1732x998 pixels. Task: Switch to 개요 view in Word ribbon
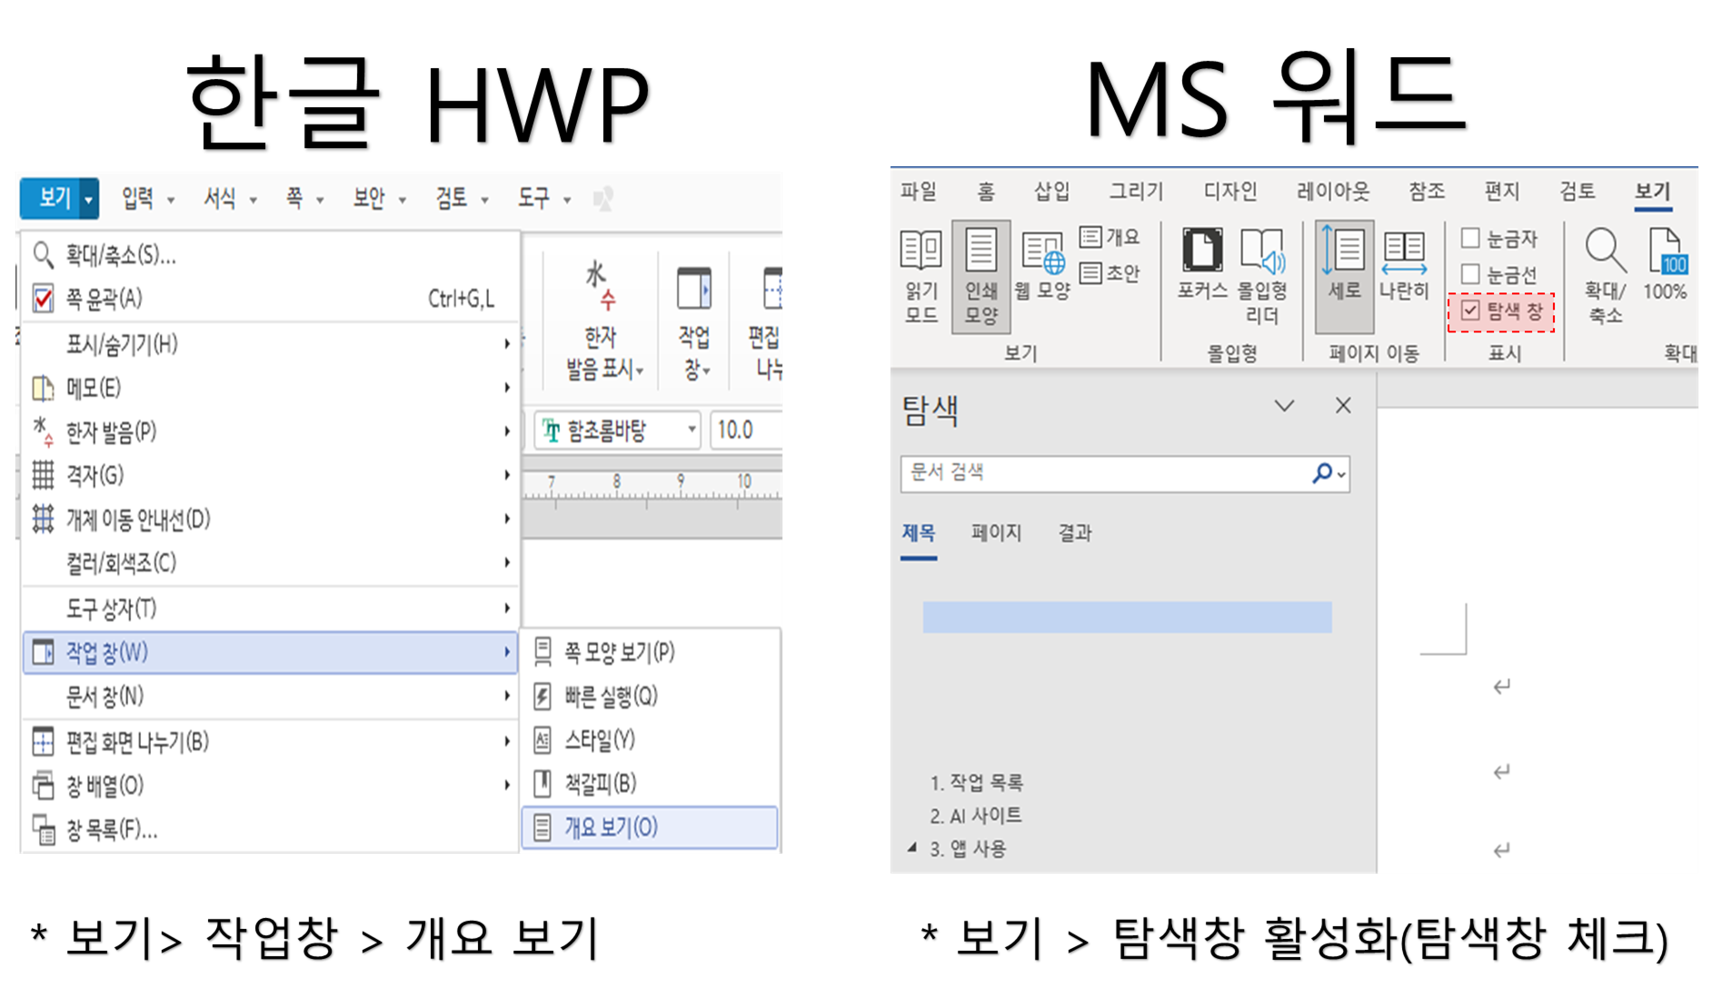click(x=1110, y=237)
